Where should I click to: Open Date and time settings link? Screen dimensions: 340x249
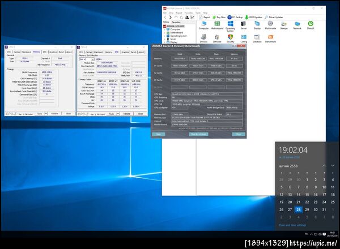[292, 225]
